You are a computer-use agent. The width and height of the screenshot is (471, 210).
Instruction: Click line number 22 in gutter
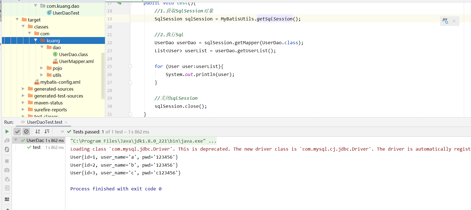110,43
